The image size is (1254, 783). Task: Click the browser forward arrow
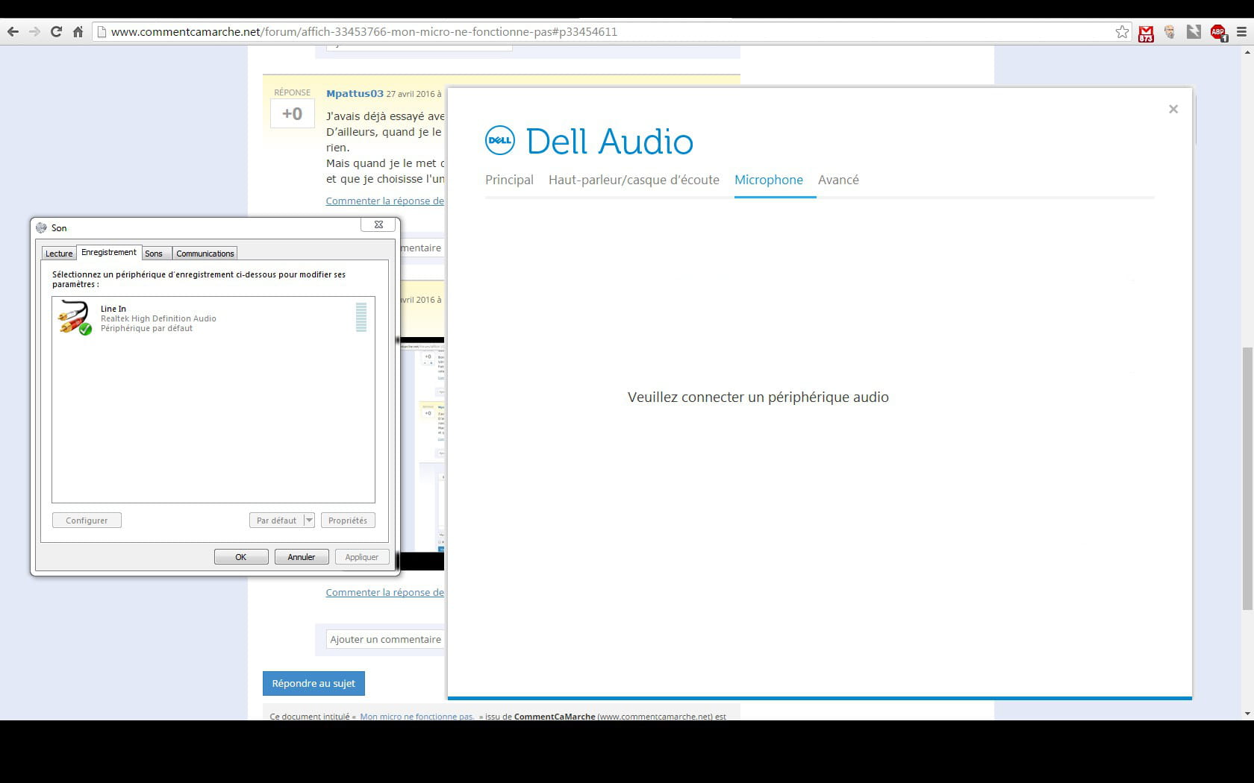click(x=34, y=32)
